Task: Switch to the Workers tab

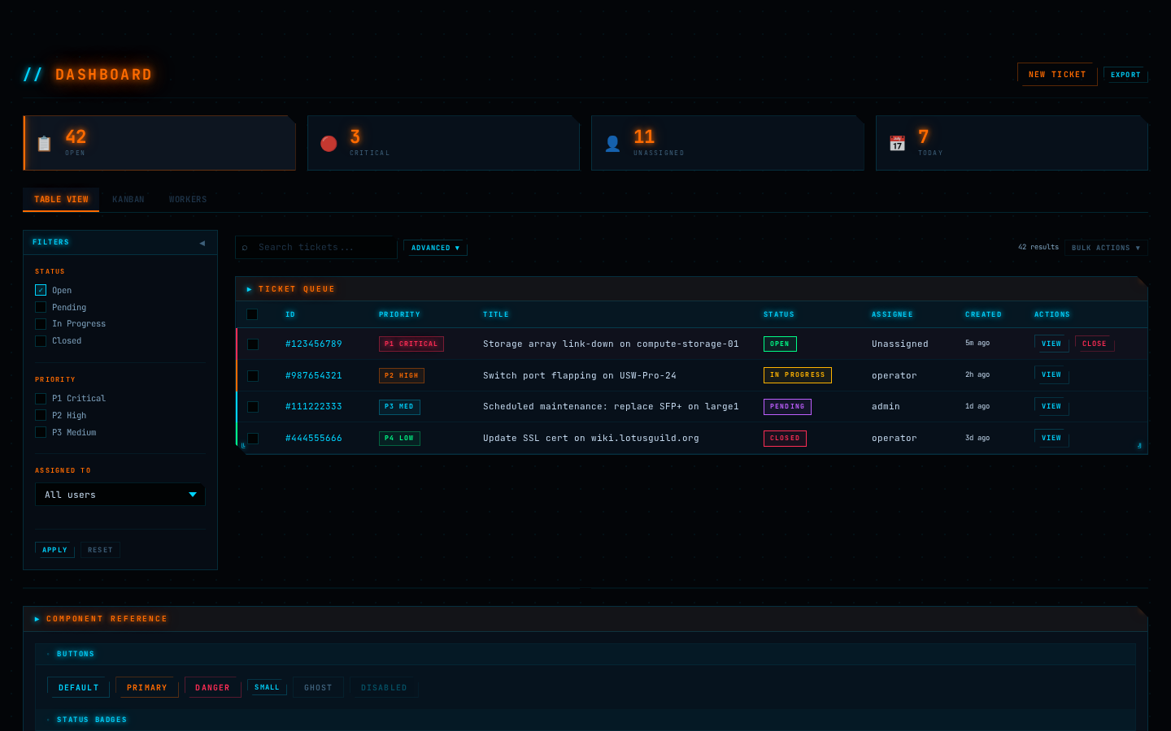Action: click(188, 200)
